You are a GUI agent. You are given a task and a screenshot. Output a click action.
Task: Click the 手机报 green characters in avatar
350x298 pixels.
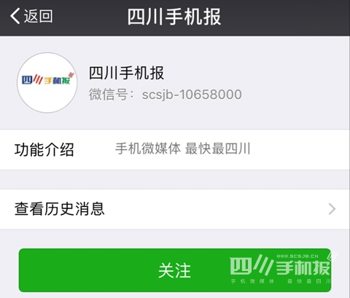(x=57, y=81)
